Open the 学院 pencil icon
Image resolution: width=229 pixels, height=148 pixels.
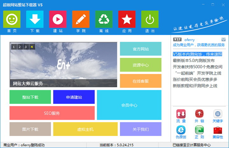pyautogui.click(x=81, y=19)
